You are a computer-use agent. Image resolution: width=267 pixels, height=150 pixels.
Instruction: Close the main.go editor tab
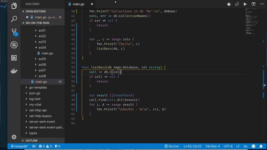92,4
